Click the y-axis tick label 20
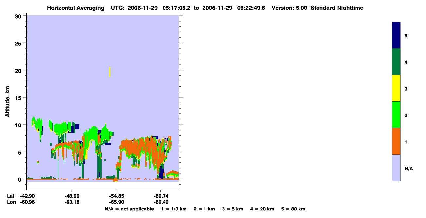This screenshot has height=218, width=426. coord(19,71)
